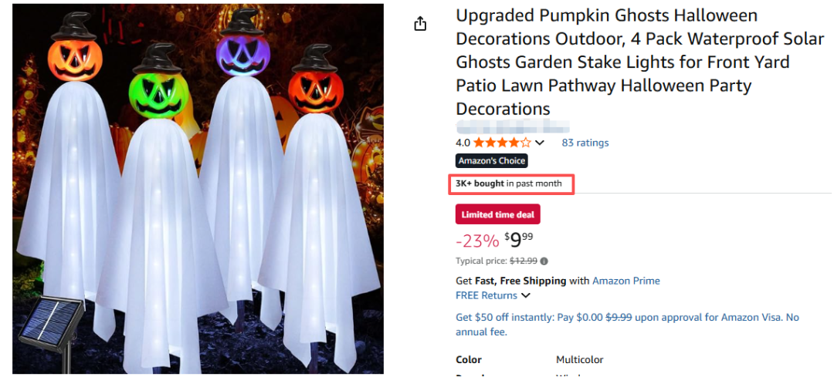Expand the FREE Returns chevron arrow

[x=526, y=295]
